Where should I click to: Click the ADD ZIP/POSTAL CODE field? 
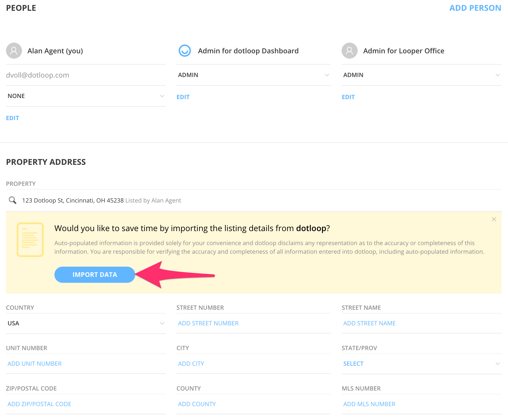pos(86,404)
